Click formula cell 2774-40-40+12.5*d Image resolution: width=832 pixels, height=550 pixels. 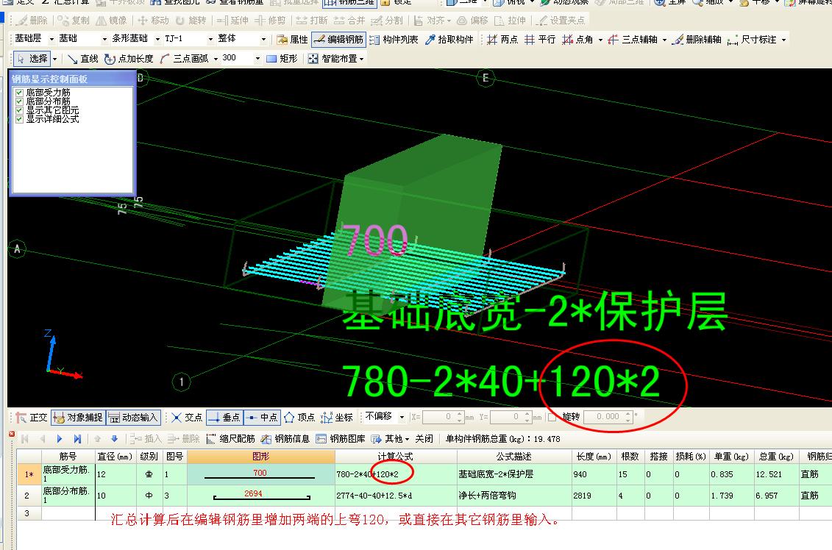click(396, 496)
